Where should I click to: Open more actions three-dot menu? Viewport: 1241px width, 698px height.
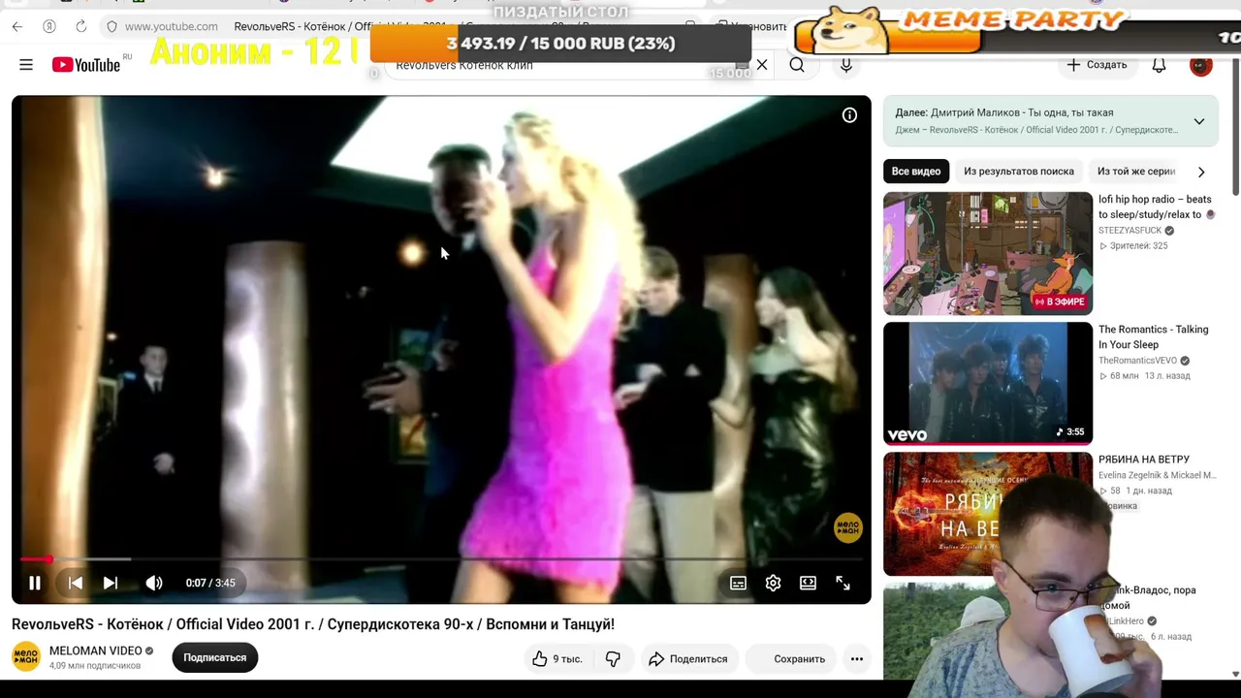click(x=857, y=659)
